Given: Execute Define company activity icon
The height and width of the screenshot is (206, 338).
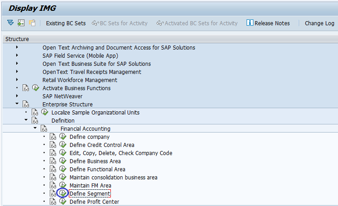Looking at the screenshot, I should pyautogui.click(x=63, y=137).
